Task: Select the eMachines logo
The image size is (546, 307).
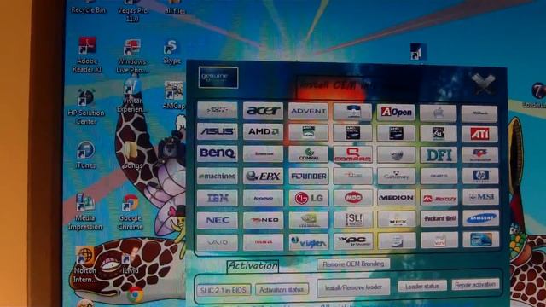Action: coord(217,176)
